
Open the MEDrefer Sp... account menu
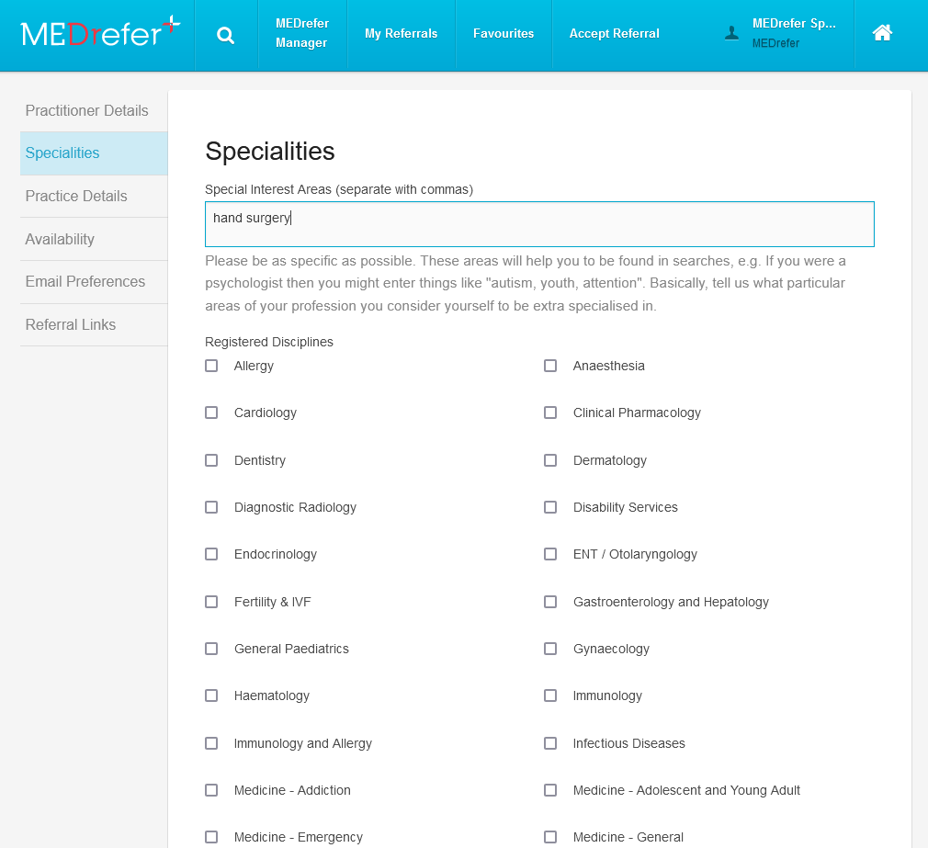coord(793,33)
